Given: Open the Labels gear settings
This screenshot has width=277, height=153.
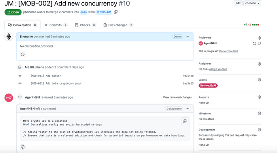Looking at the screenshot, I should click(259, 79).
